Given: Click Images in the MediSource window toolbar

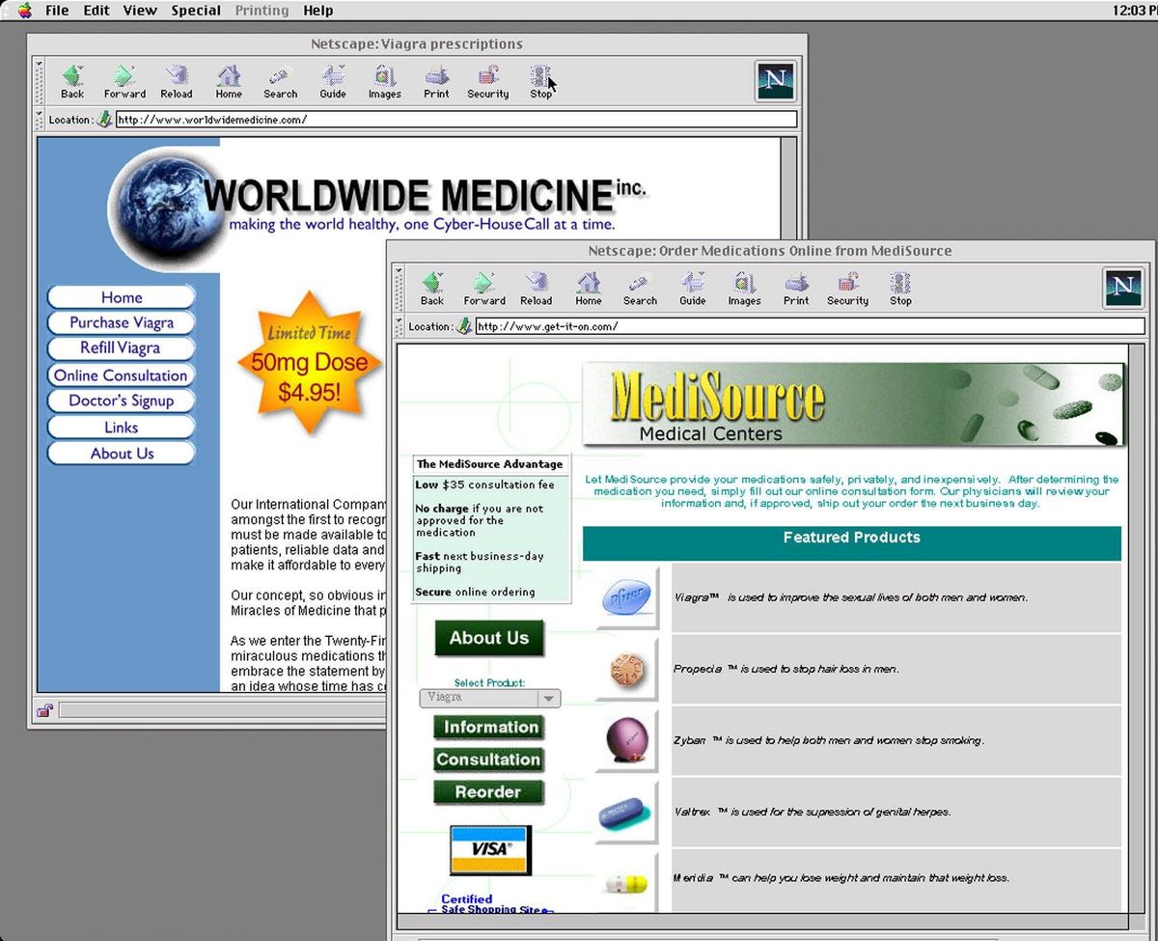Looking at the screenshot, I should pos(744,289).
